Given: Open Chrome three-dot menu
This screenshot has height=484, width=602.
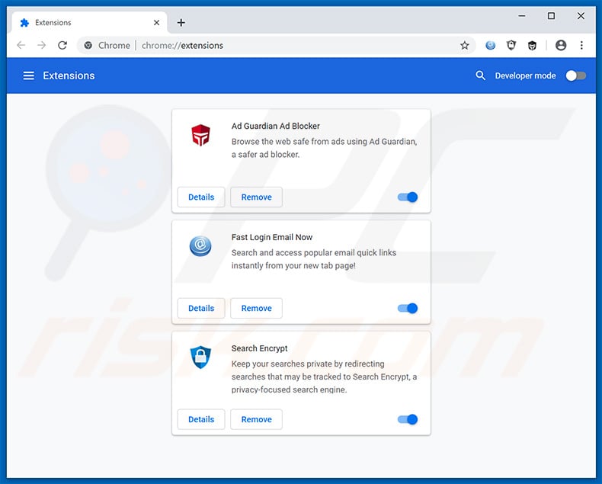Looking at the screenshot, I should tap(581, 45).
